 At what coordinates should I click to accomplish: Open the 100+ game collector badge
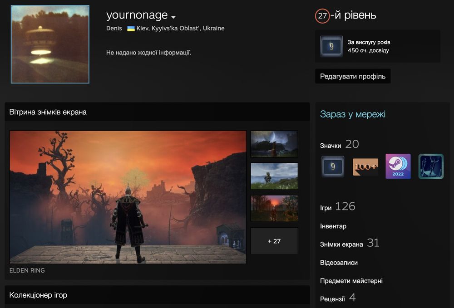click(365, 167)
